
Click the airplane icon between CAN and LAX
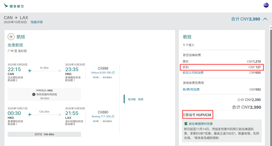16,18
